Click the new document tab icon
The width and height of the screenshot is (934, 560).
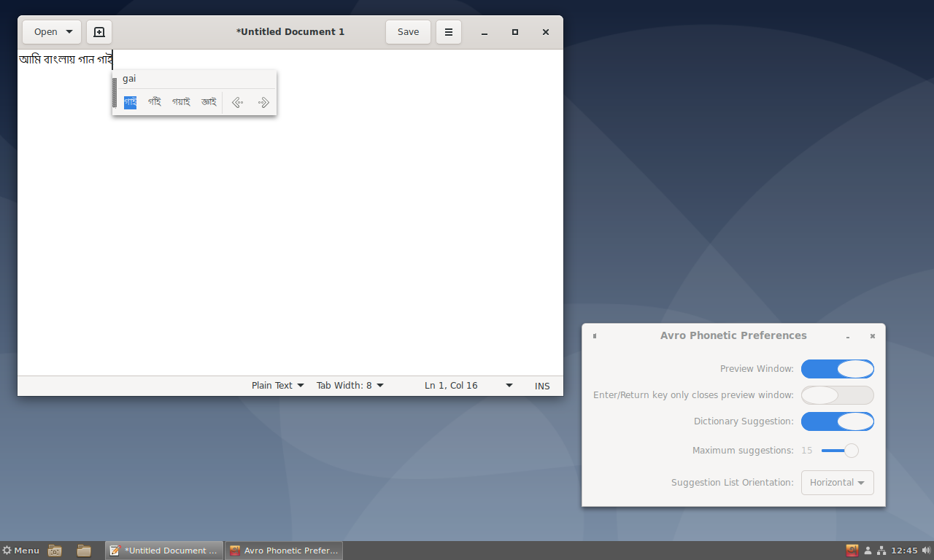click(x=99, y=32)
